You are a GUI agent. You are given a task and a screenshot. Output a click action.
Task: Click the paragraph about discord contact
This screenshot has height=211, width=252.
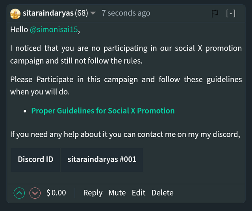click(125, 134)
